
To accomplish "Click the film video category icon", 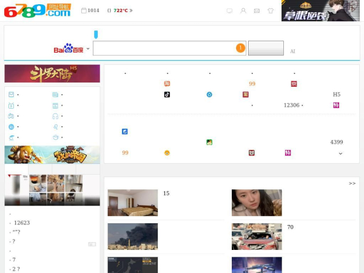I will pos(55,106).
